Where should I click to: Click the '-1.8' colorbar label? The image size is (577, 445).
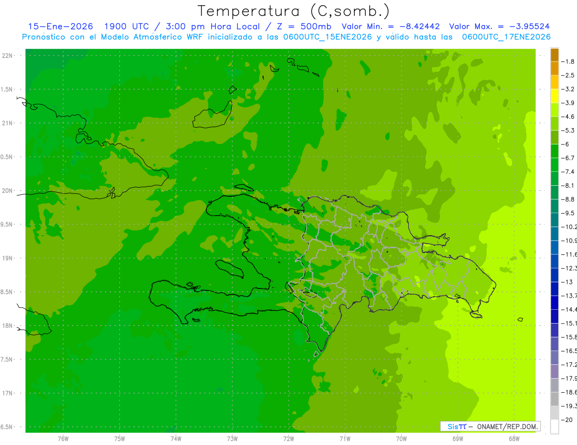click(568, 61)
